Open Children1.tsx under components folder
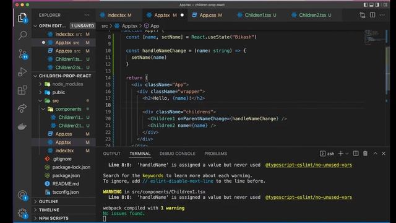396x223 pixels. pyautogui.click(x=64, y=117)
